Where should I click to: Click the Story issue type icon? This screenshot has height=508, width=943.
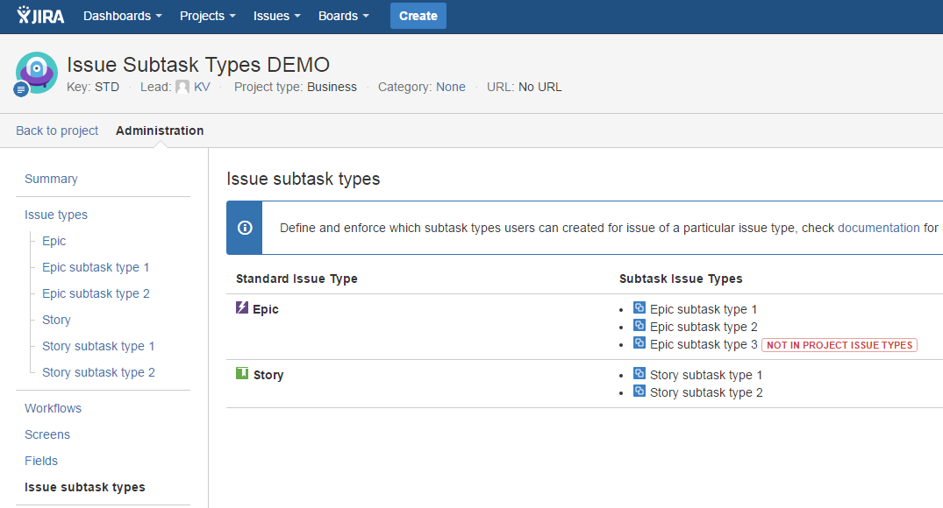click(x=242, y=374)
